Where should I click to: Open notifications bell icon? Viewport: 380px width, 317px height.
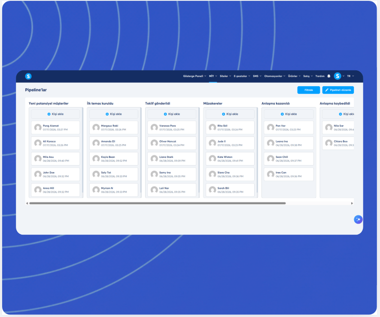(329, 76)
